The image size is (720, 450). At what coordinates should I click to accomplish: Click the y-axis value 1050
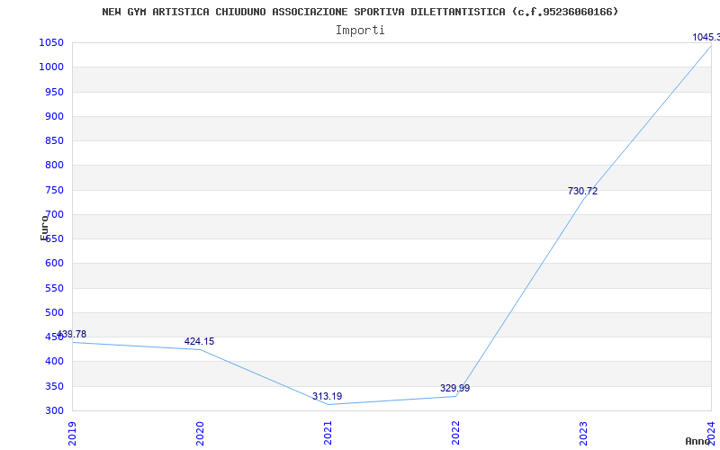click(x=51, y=42)
